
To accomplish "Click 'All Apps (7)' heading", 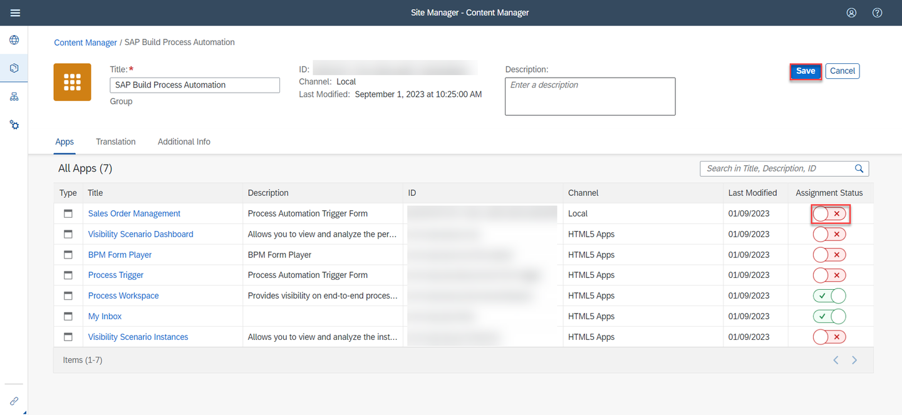I will click(x=85, y=168).
